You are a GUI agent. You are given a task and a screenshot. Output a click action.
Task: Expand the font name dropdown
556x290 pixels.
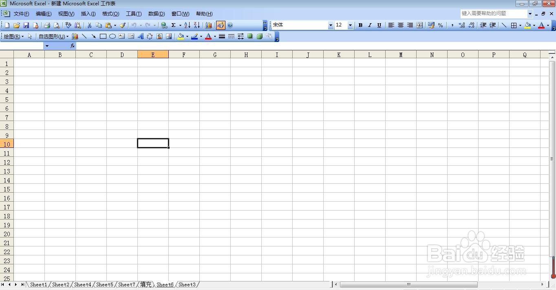coord(331,25)
